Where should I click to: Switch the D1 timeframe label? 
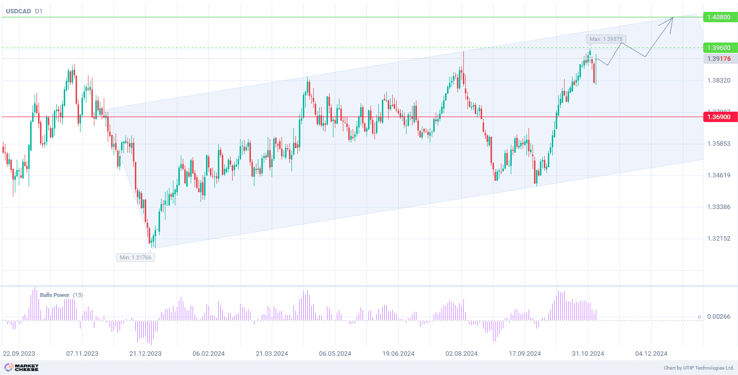(x=39, y=11)
